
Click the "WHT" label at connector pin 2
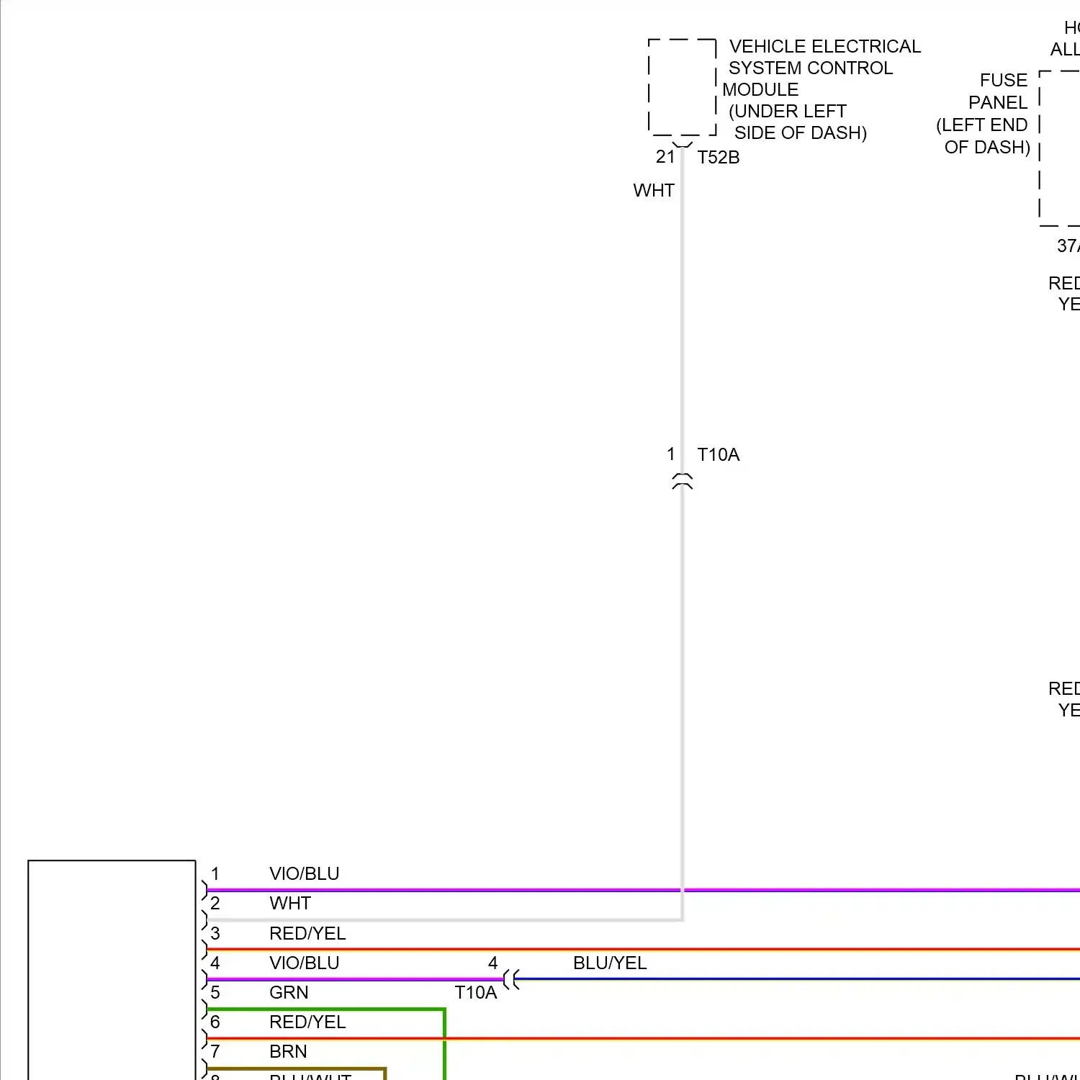290,904
